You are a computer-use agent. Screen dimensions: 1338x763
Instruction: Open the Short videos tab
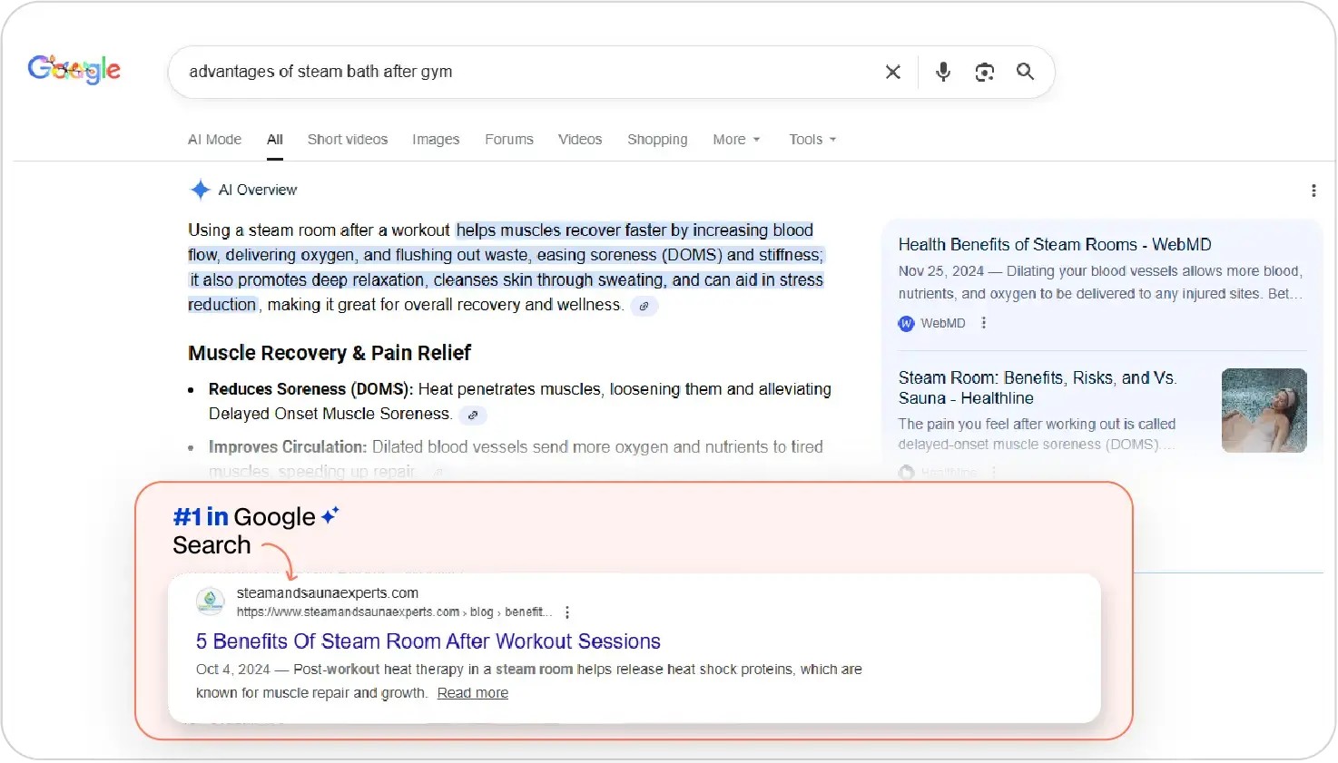coord(348,140)
